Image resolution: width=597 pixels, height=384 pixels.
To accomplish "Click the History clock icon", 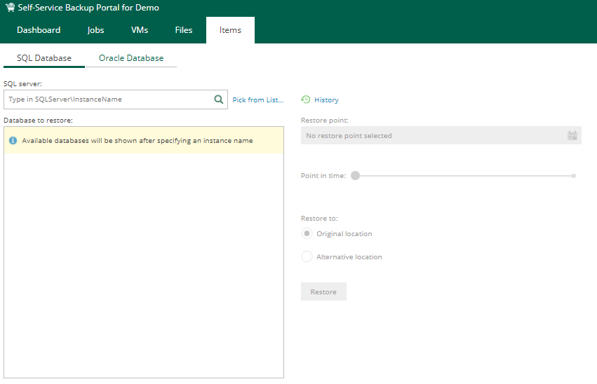I will pyautogui.click(x=306, y=100).
